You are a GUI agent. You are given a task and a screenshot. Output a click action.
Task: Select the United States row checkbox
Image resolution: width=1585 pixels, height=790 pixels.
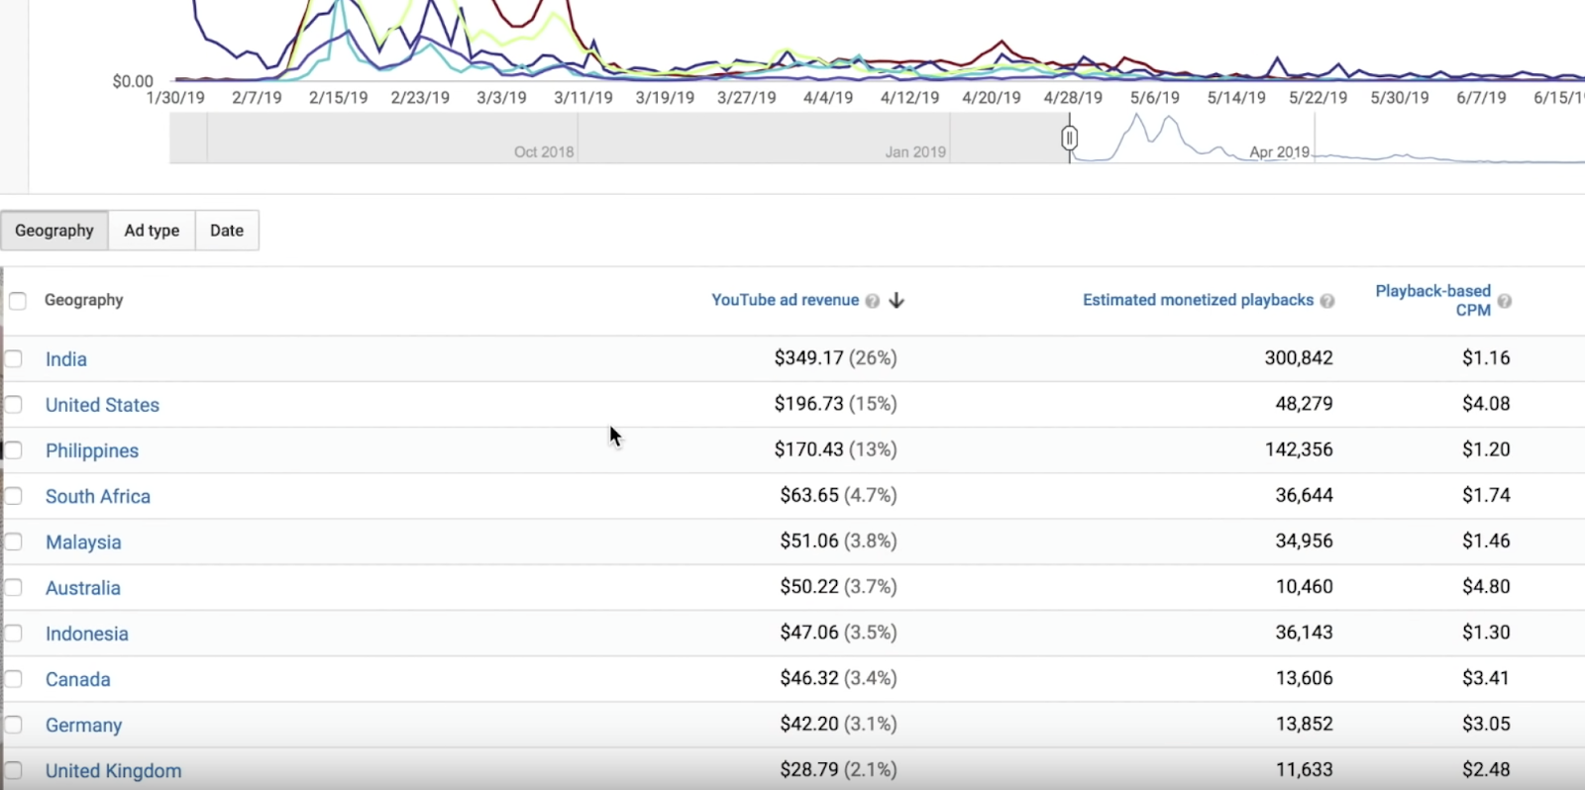[x=14, y=404]
